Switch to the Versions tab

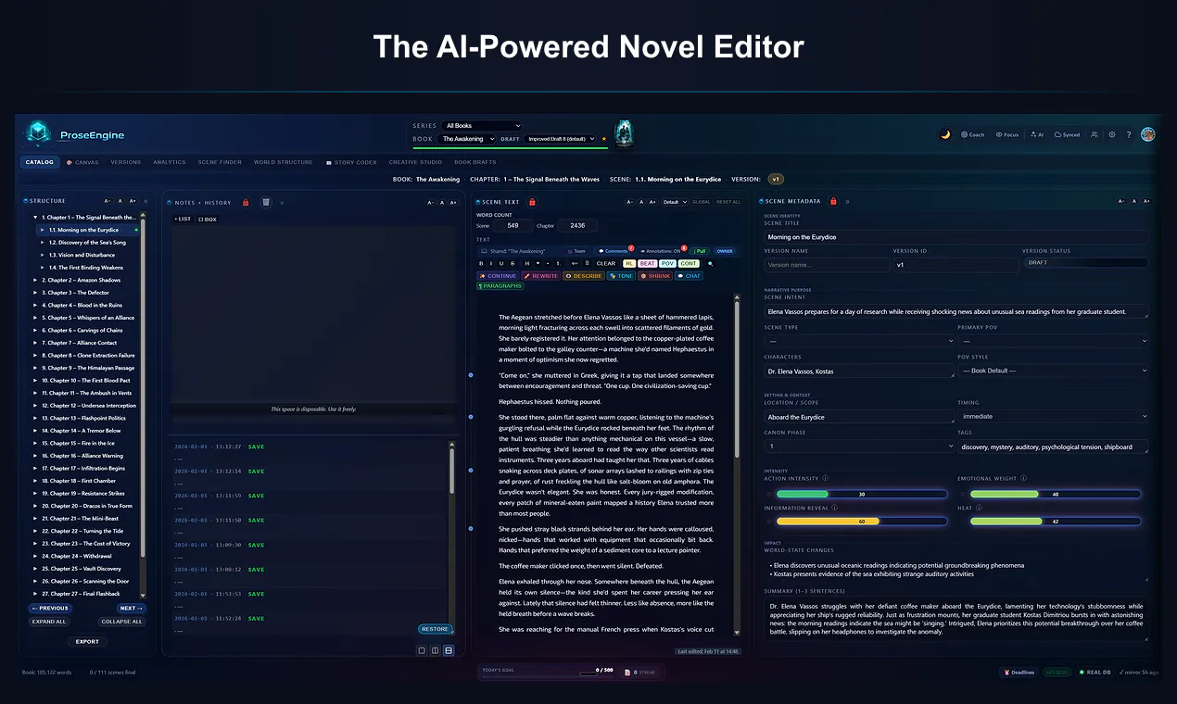(x=126, y=162)
